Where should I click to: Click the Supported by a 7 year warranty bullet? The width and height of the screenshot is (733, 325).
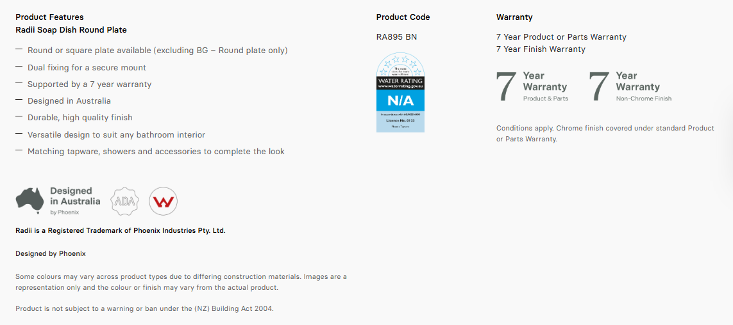tap(89, 84)
